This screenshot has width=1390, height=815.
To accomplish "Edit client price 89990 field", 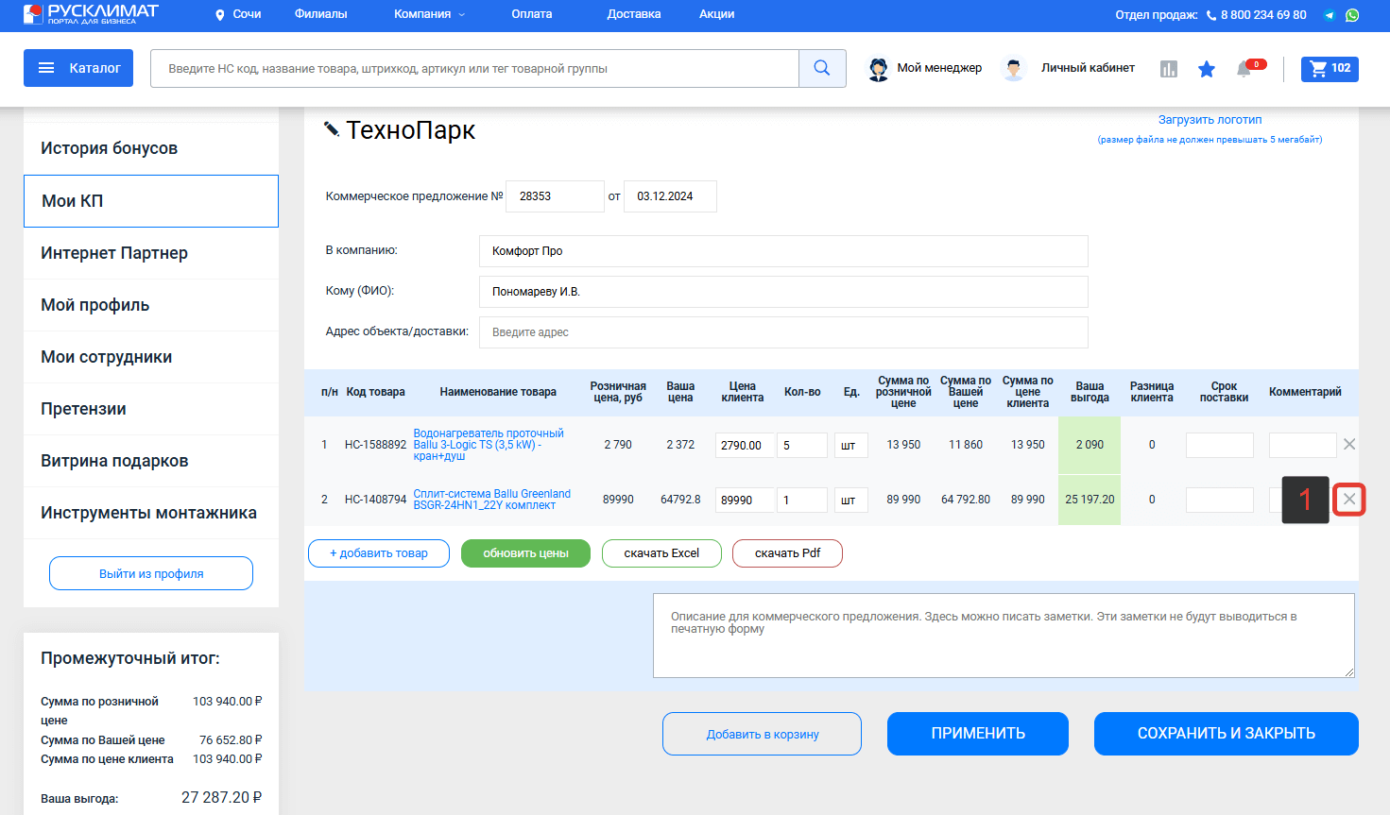I will coord(745,500).
